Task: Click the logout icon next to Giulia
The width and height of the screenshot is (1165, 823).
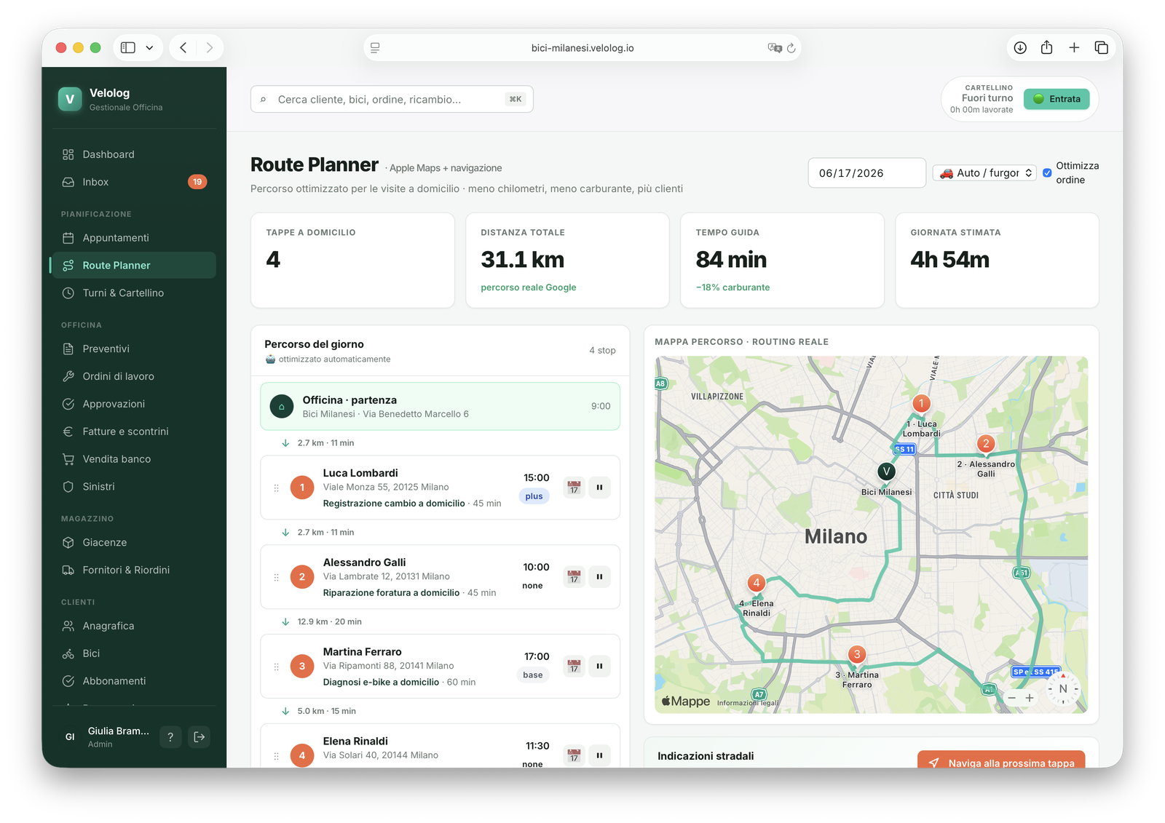Action: point(200,737)
